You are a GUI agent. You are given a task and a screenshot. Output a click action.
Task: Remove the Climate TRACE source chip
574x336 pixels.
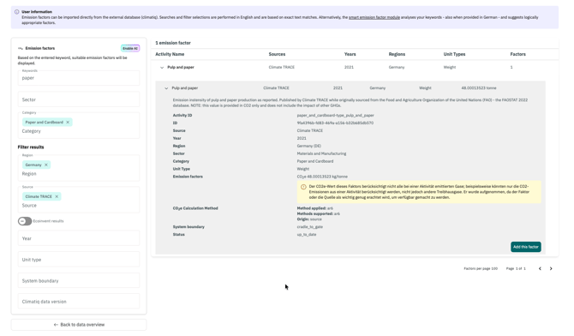pos(57,196)
